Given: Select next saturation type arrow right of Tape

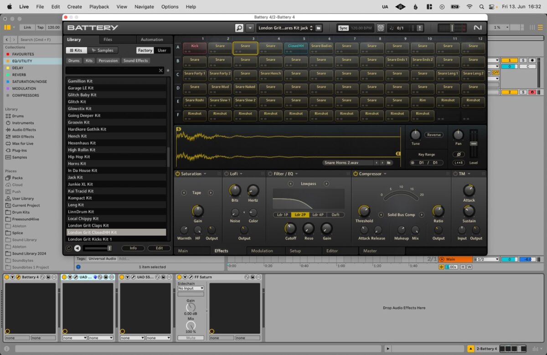Looking at the screenshot, I should click(211, 193).
